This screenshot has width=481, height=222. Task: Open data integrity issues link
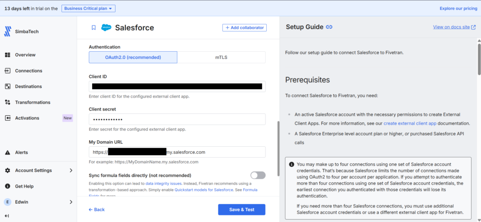[163, 183]
